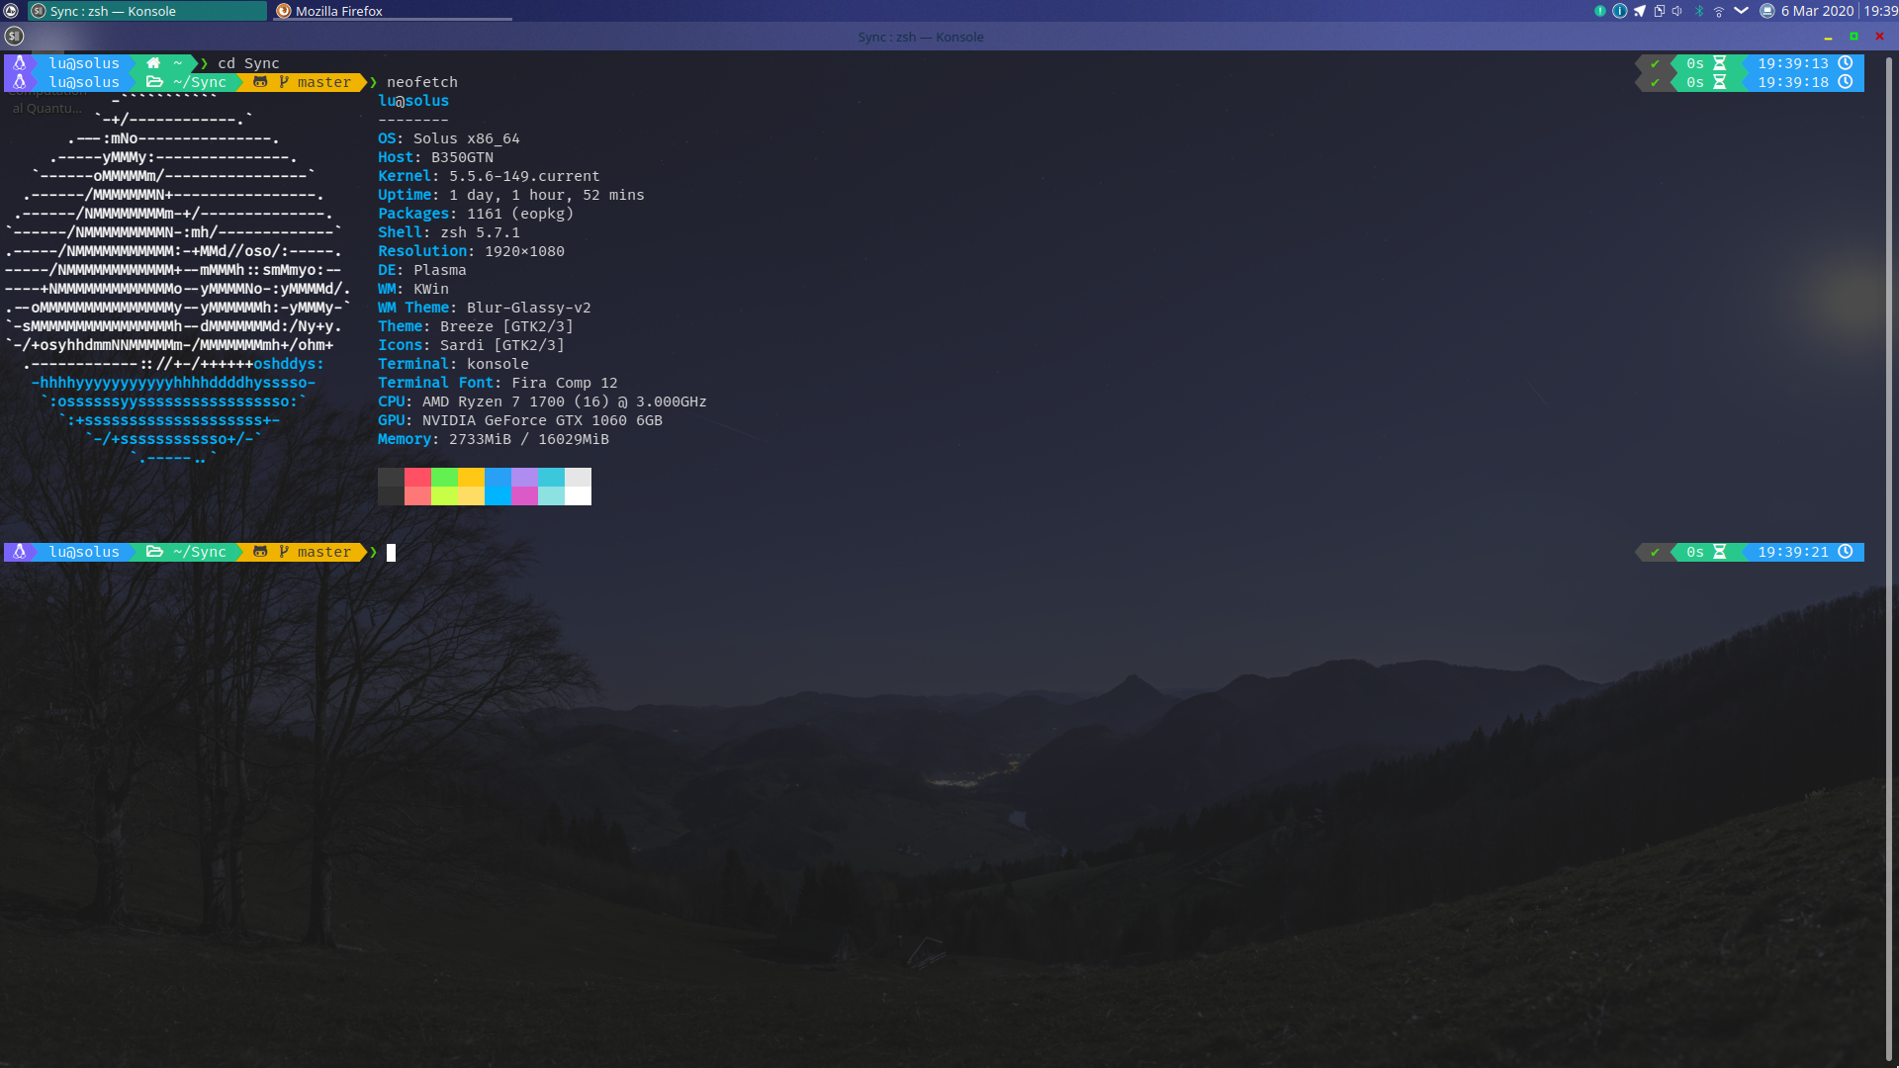Minimize the Konsole window with the yellow button

[x=1828, y=37]
